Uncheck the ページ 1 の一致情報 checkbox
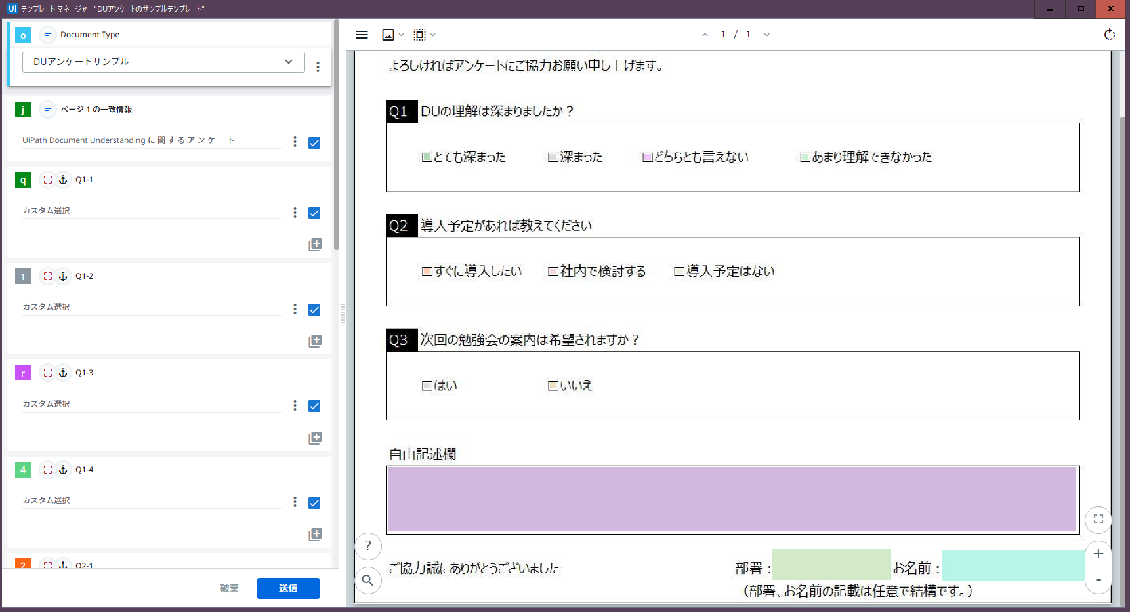Screen dimensions: 1130x612 314,142
